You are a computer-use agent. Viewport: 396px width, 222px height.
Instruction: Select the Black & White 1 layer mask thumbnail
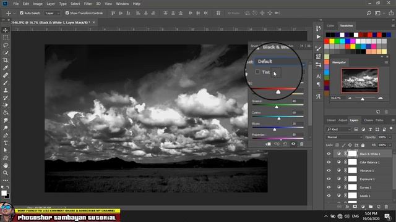[x=352, y=154]
